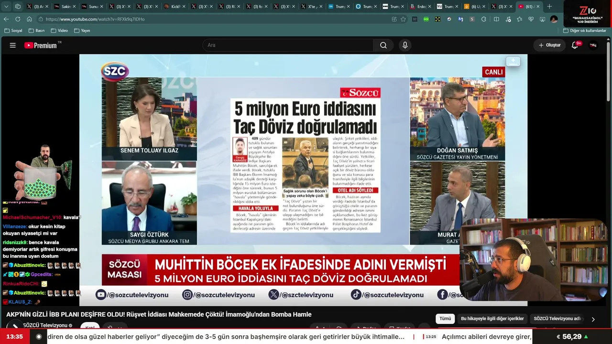Viewport: 612px width, 344px height.
Task: Bookmark this page with the star icon
Action: pos(403,19)
